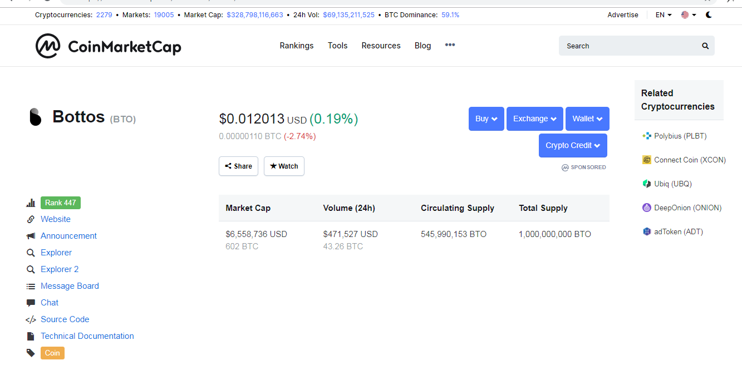Click the speech bubble icon beside Chat
The height and width of the screenshot is (370, 742).
coord(31,303)
